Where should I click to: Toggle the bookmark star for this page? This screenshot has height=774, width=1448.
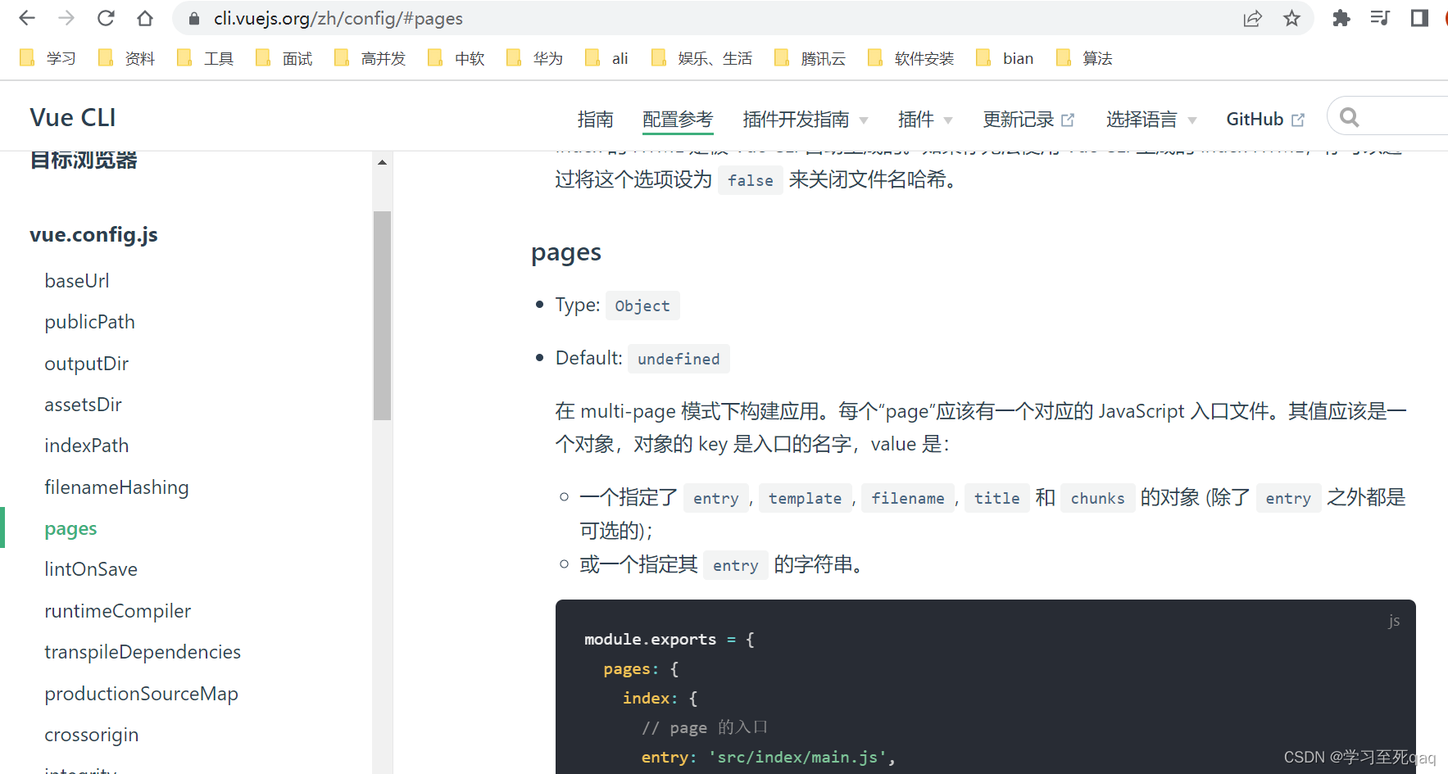1292,18
